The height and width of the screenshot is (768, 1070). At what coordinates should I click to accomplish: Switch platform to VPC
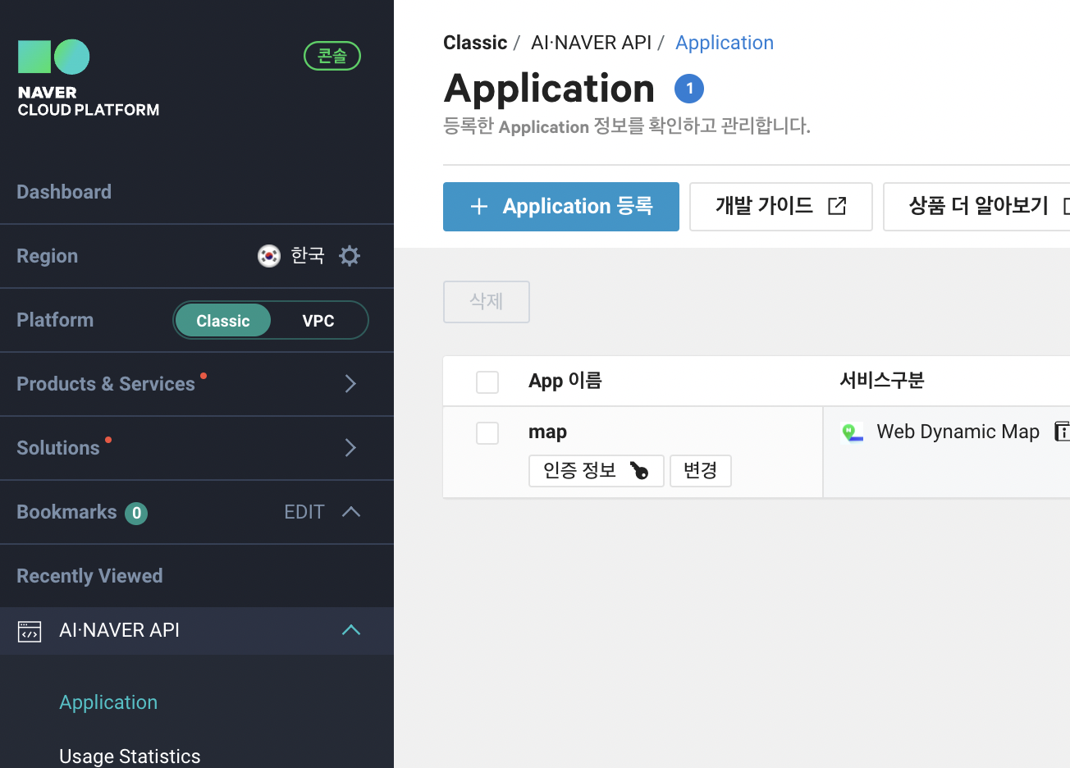coord(318,321)
